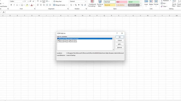
Task: Expand font color dropdown arrow
Action: [x=34, y=5]
